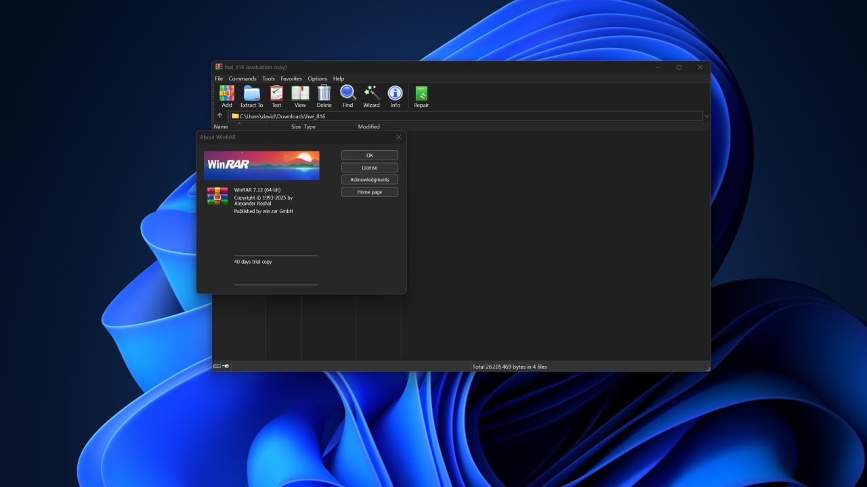Open the Favorites menu

pyautogui.click(x=291, y=78)
